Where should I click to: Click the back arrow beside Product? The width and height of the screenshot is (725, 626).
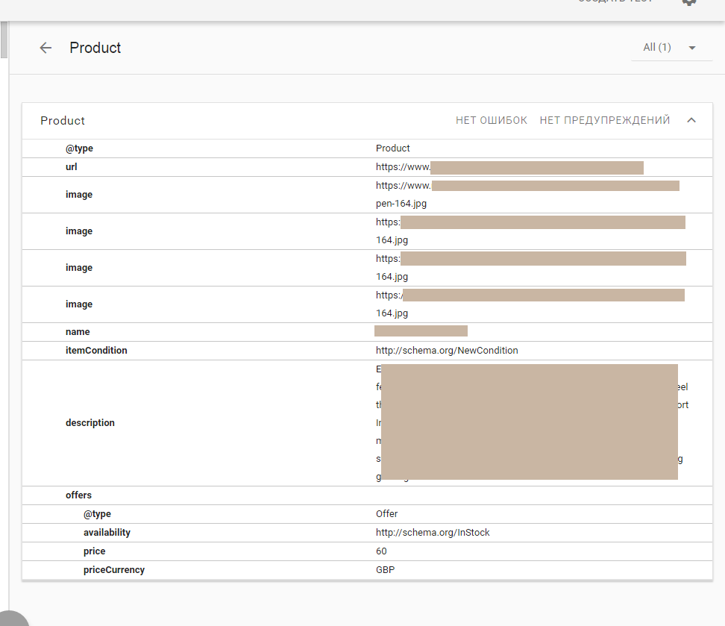click(45, 48)
